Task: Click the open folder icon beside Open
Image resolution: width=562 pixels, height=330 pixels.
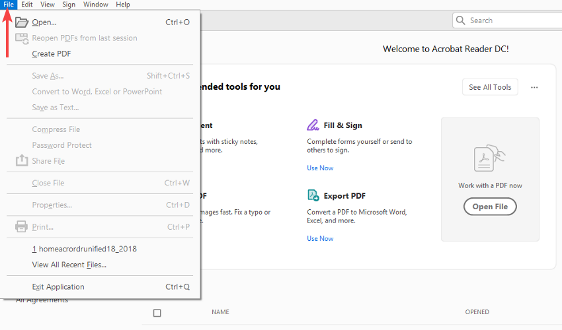Action: (x=22, y=22)
